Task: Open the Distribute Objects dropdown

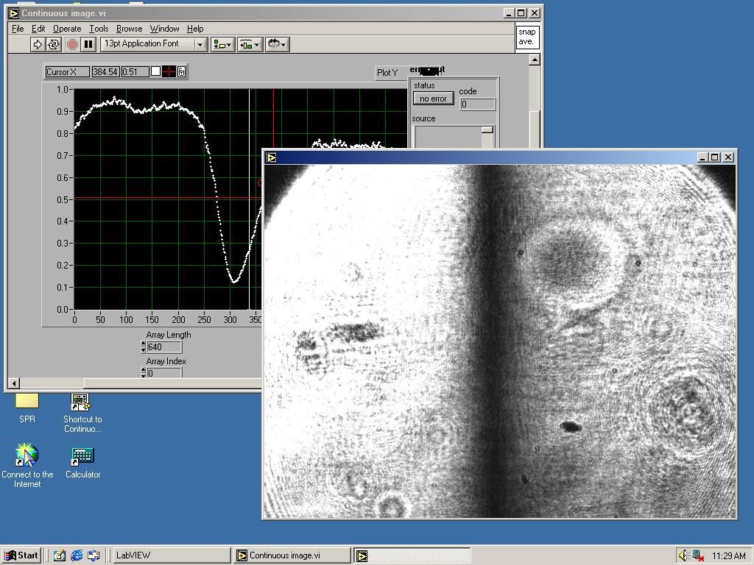Action: tap(248, 44)
